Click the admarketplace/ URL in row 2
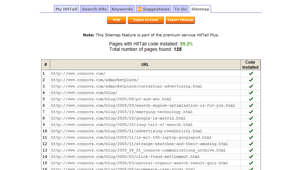The height and width of the screenshot is (170, 301). click(x=95, y=80)
